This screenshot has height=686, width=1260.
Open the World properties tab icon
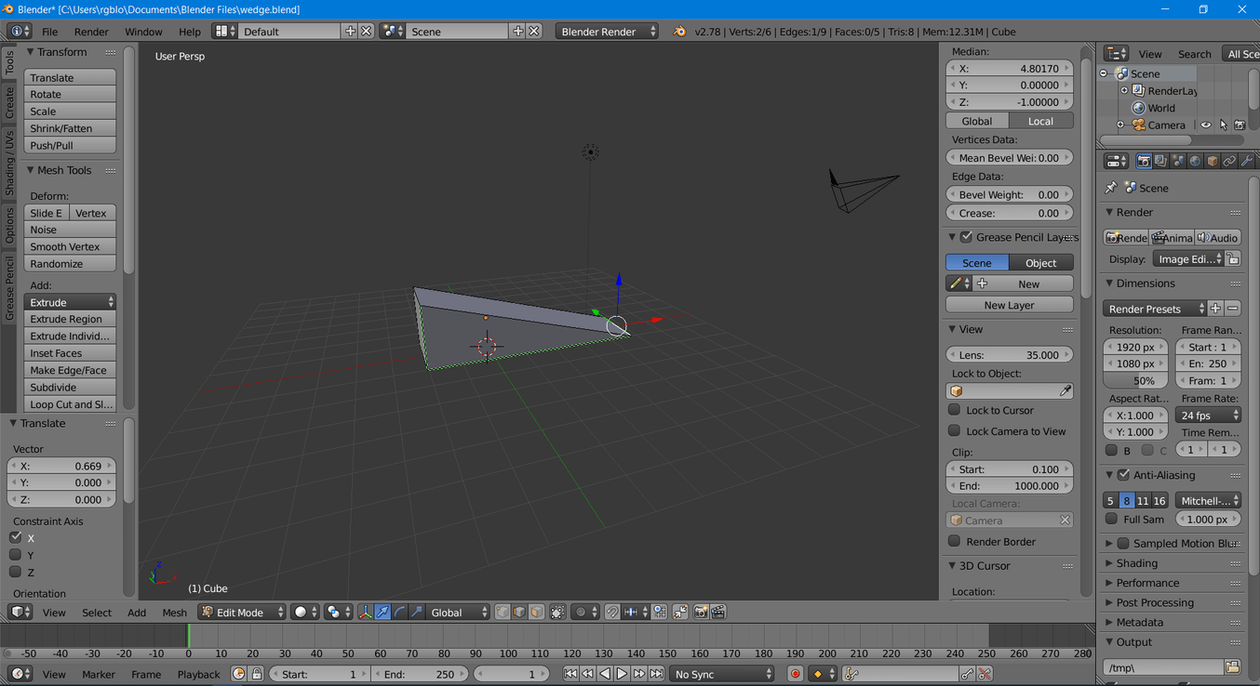pos(1195,161)
